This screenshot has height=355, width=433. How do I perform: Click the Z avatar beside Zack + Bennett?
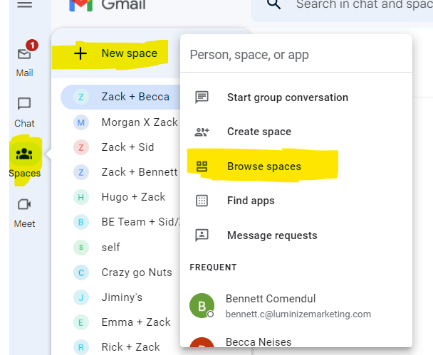click(x=81, y=172)
